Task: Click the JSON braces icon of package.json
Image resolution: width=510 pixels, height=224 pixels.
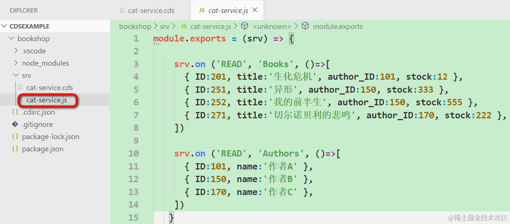Action: coord(15,149)
